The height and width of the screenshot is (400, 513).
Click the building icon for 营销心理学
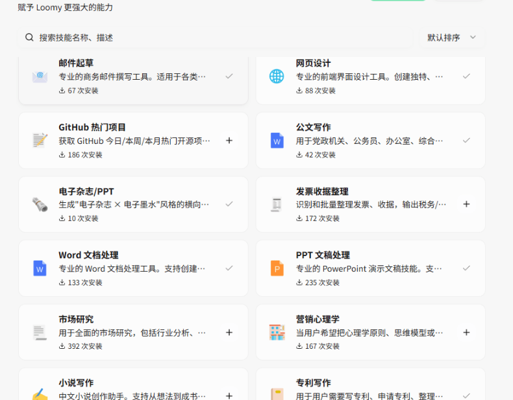pyautogui.click(x=277, y=333)
